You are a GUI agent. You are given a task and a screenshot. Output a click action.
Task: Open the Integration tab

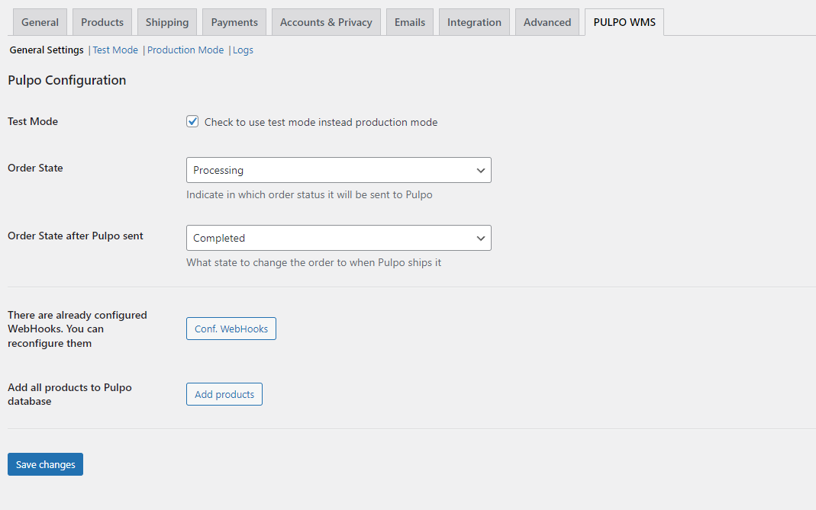474,22
